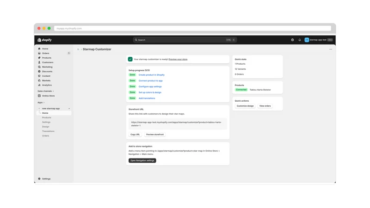Click the Customize design quick action
The height and width of the screenshot is (208, 370).
click(x=245, y=106)
